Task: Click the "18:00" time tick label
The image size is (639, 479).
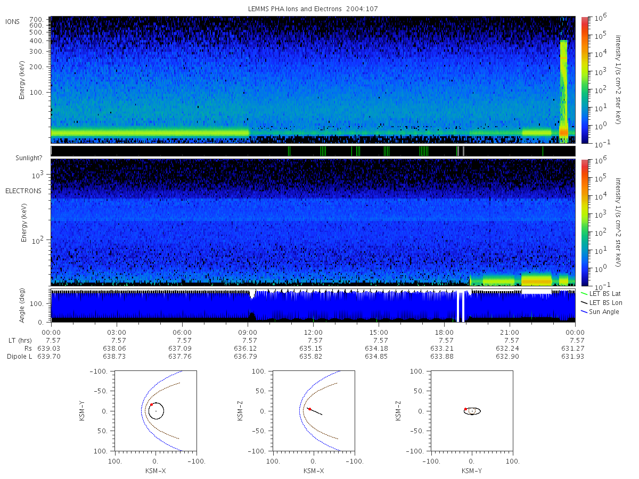Action: click(x=444, y=332)
